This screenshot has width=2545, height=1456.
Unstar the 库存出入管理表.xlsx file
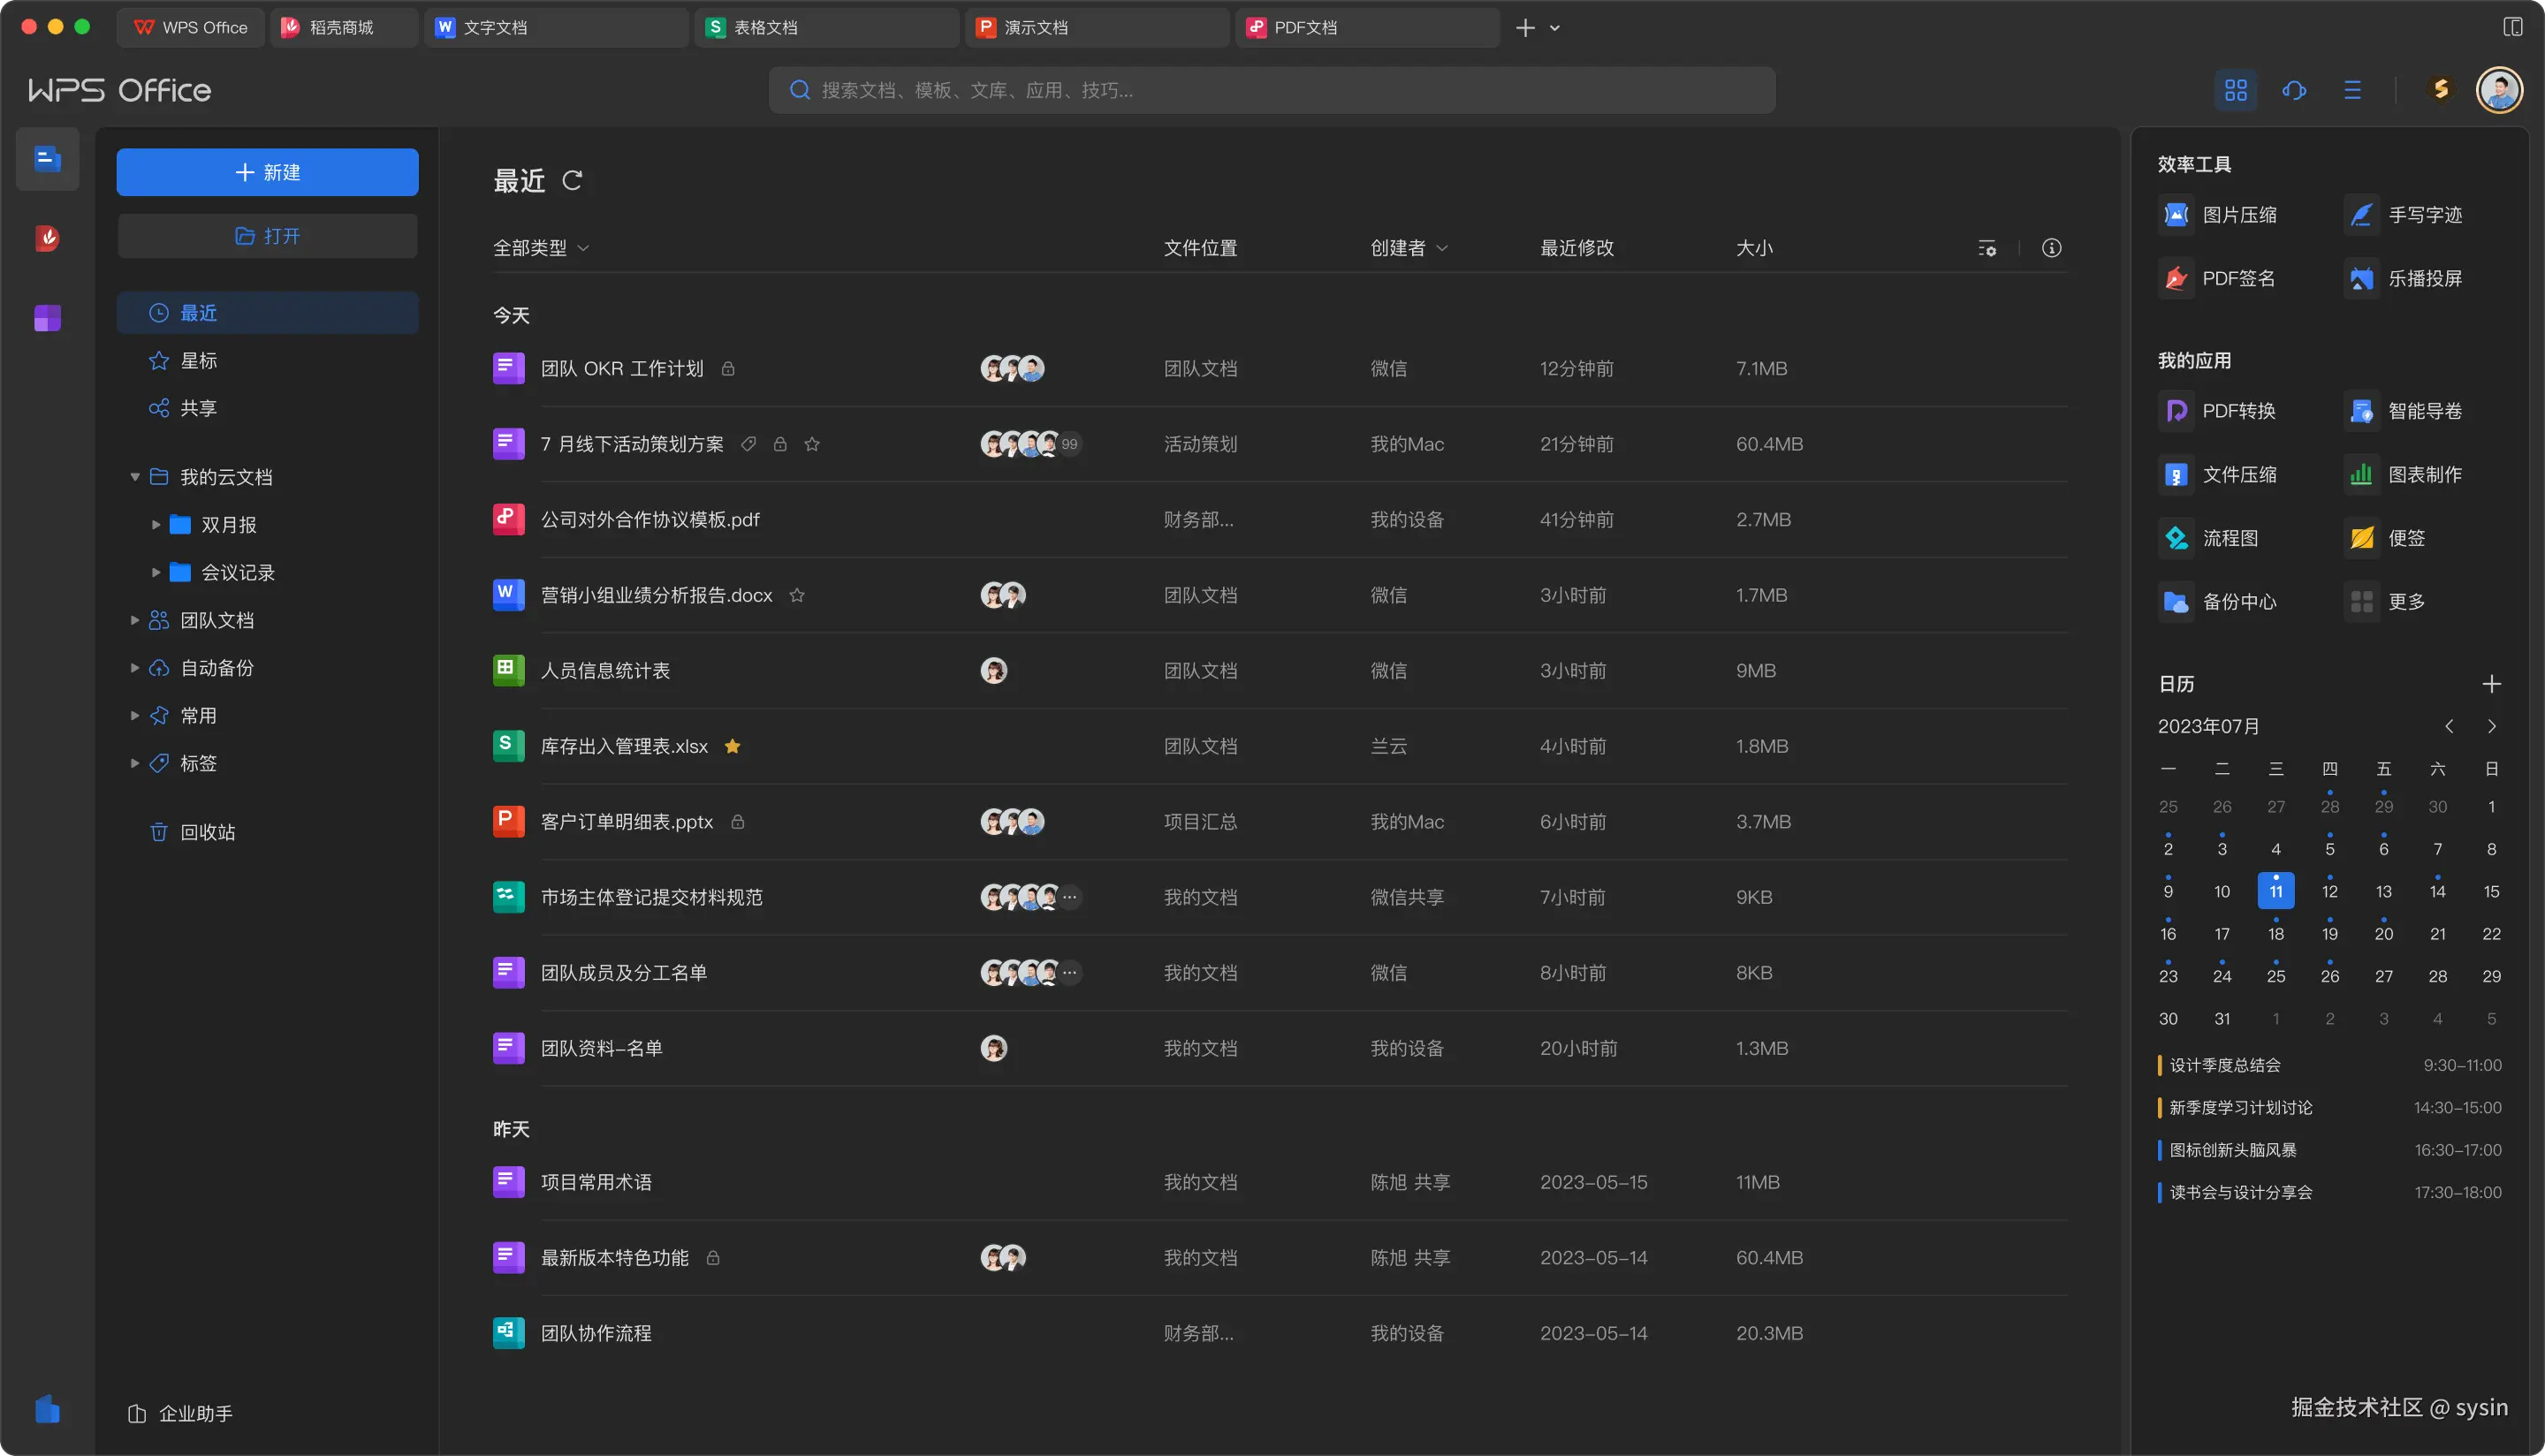coord(732,746)
